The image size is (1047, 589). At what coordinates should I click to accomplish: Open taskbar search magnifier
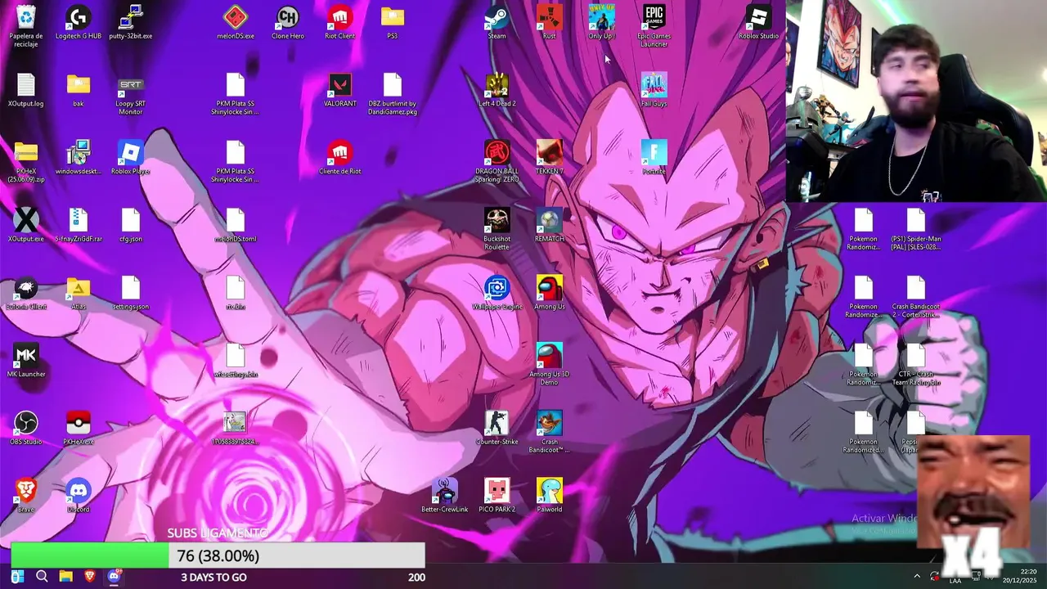[42, 577]
